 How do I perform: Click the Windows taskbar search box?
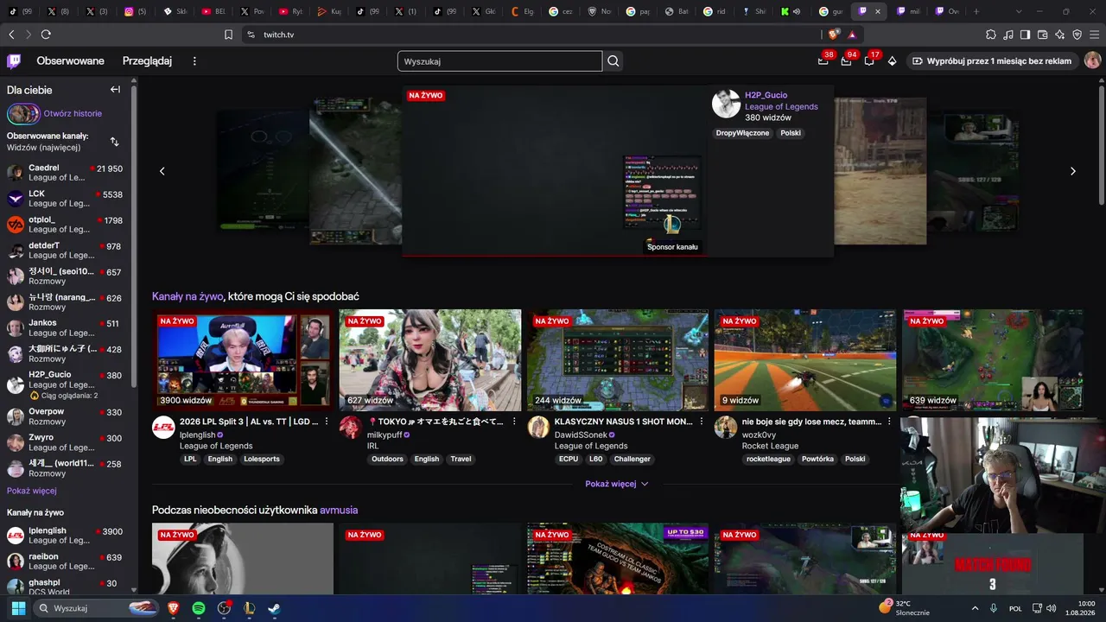click(x=97, y=608)
